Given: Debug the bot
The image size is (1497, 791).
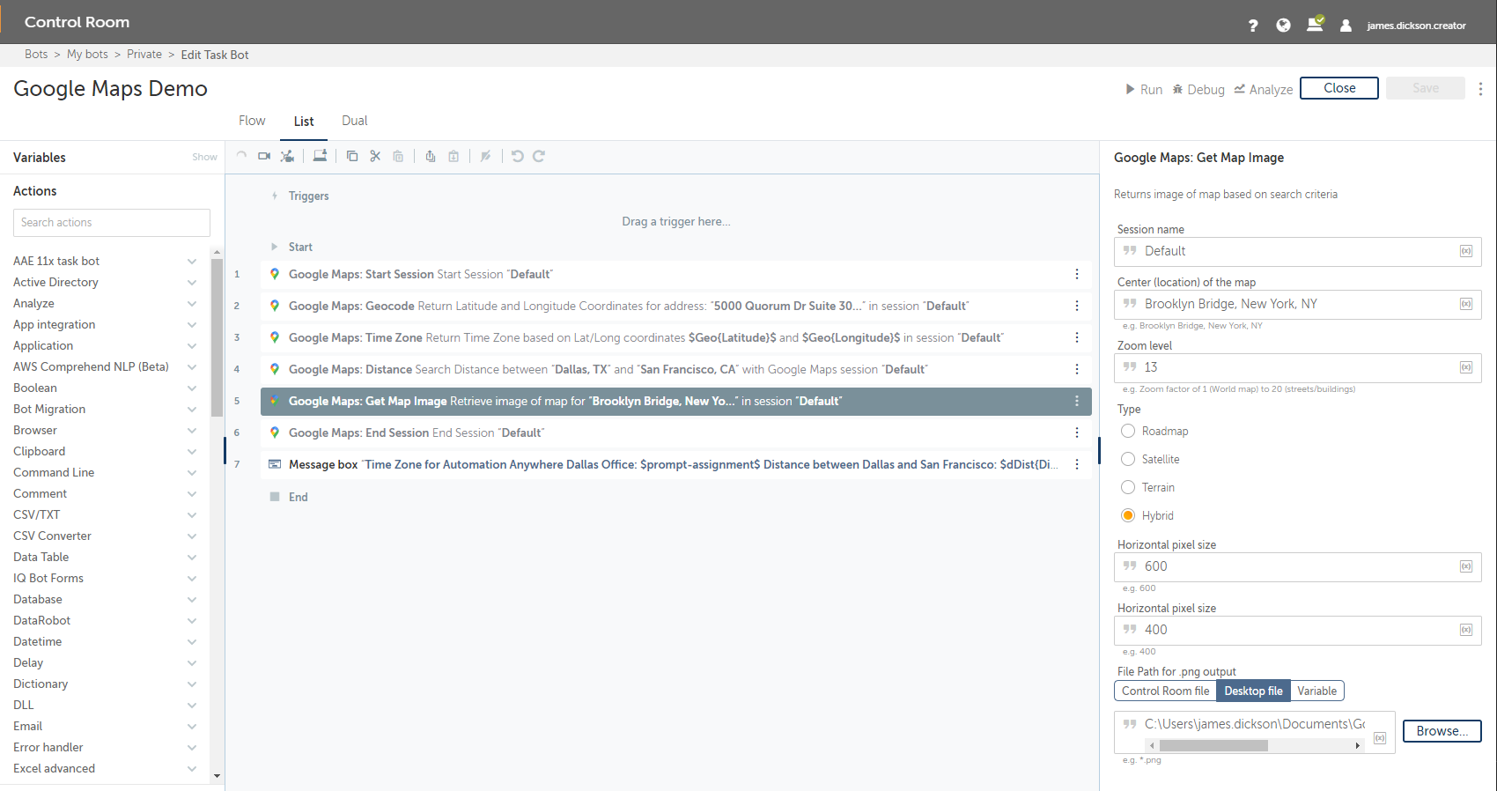Looking at the screenshot, I should [1198, 89].
